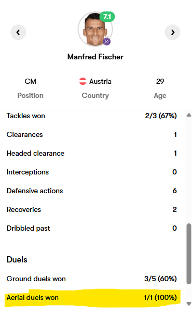This screenshot has width=192, height=314.
Task: Select the Headed clearance row
Action: pyautogui.click(x=92, y=154)
